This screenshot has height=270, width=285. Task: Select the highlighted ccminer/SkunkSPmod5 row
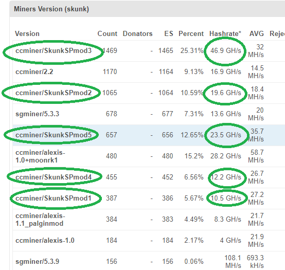tap(149, 135)
